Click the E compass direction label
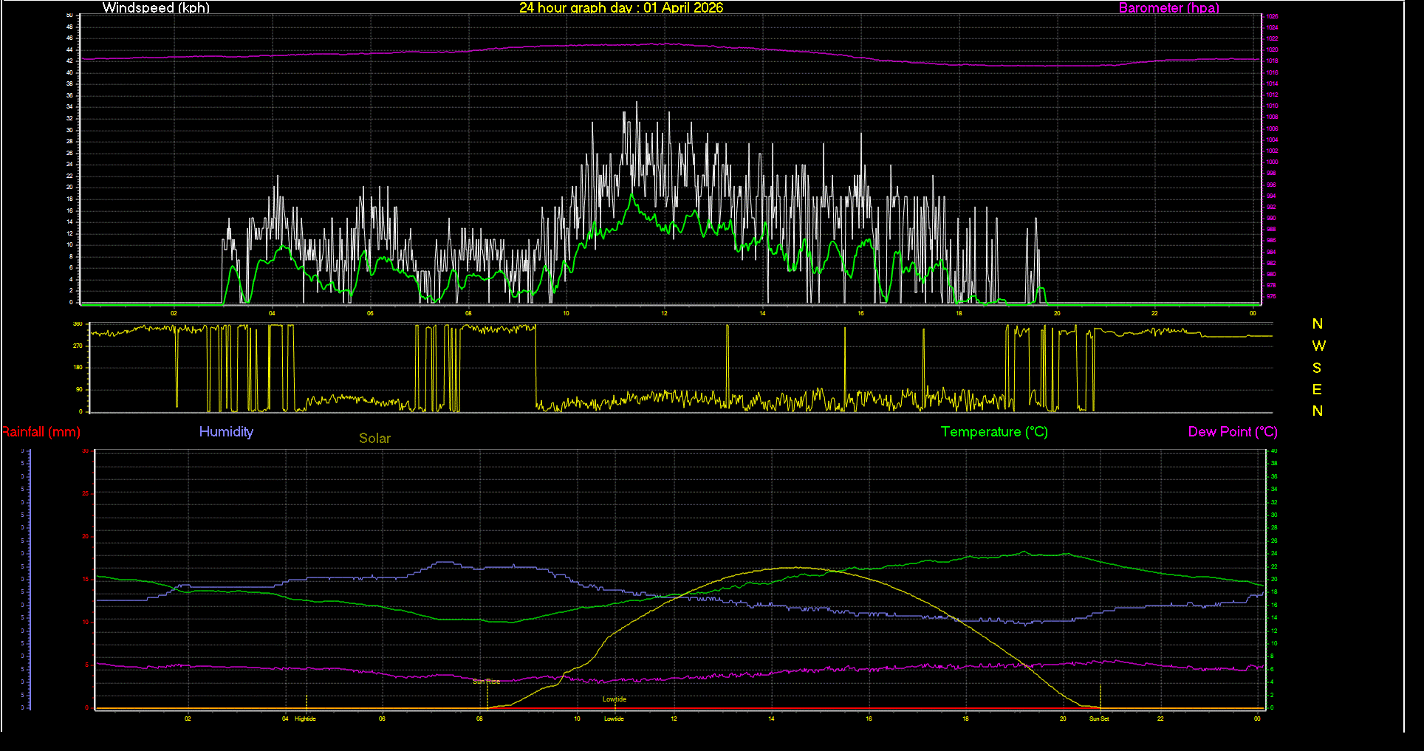This screenshot has width=1424, height=751. (1317, 389)
